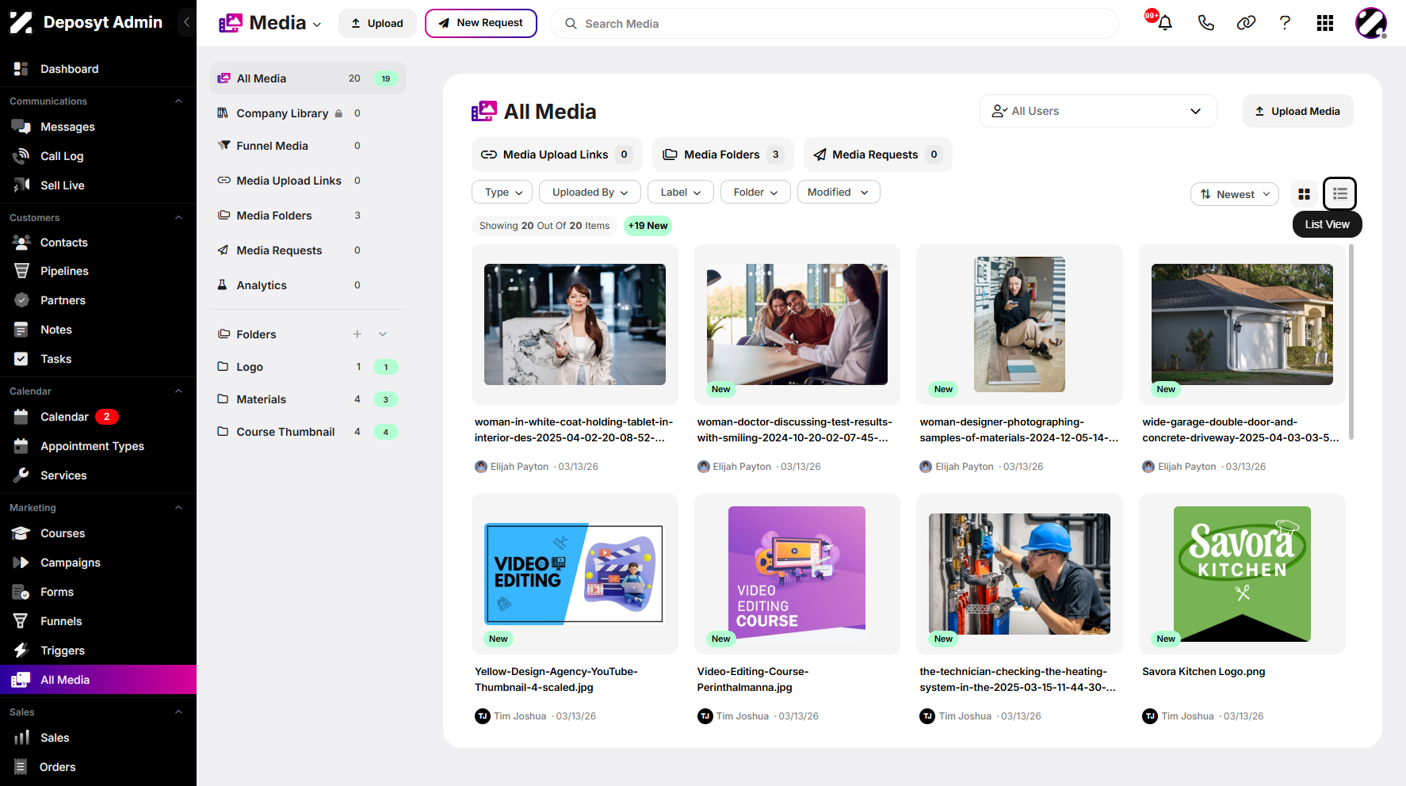Click the media grid vertical scrollbar
Image resolution: width=1406 pixels, height=786 pixels.
point(1351,341)
